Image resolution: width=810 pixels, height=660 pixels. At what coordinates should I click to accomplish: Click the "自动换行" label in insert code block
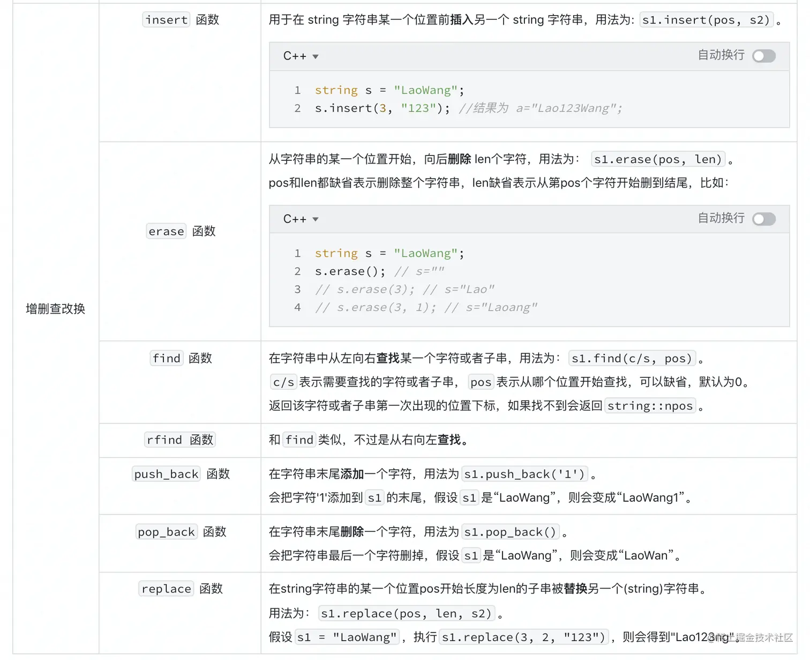pos(721,55)
